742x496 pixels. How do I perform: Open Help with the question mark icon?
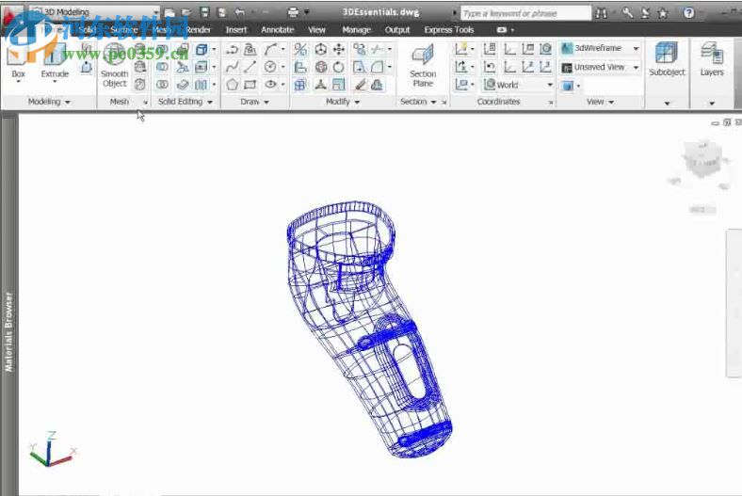coord(688,13)
